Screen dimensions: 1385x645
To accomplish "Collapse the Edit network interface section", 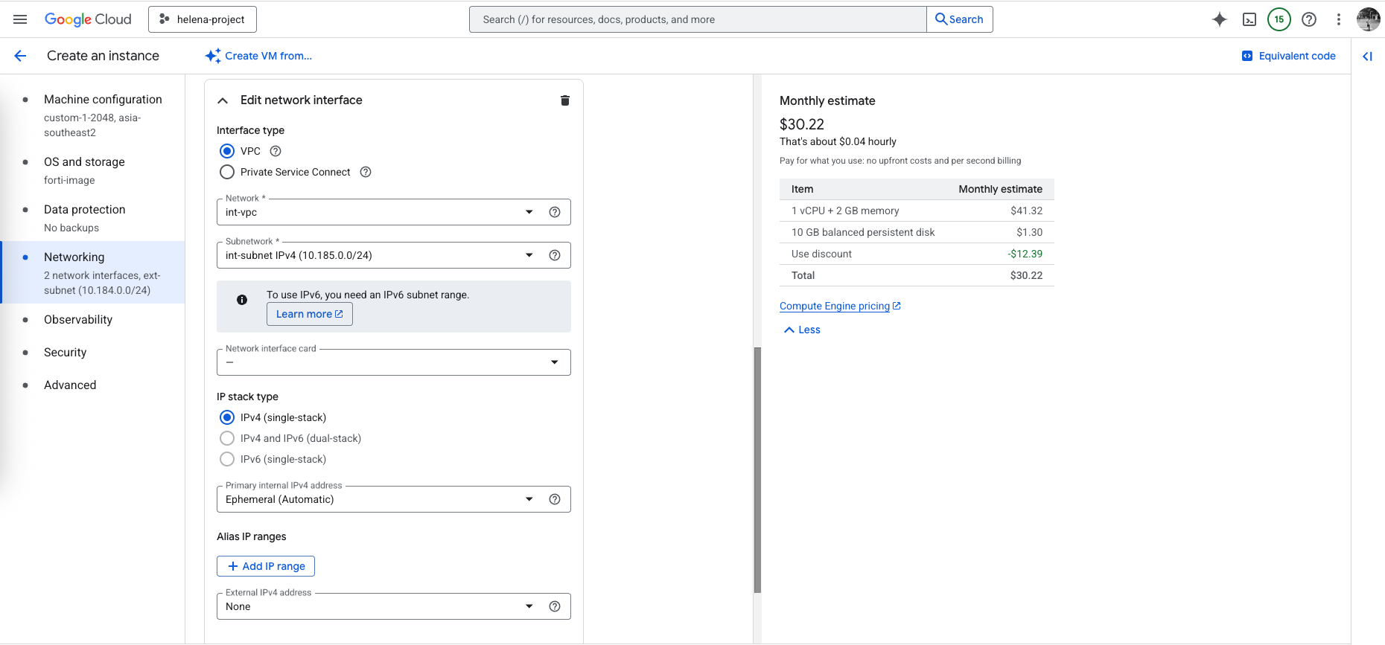I will [223, 100].
